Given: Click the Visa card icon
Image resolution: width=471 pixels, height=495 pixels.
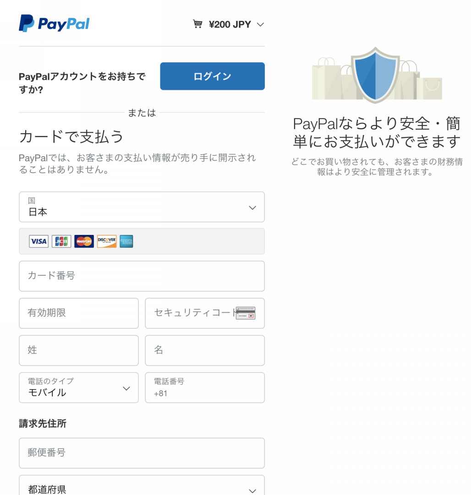Looking at the screenshot, I should [38, 241].
